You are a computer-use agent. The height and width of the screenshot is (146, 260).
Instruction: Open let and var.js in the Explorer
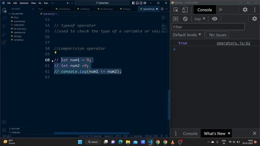coord(20,29)
